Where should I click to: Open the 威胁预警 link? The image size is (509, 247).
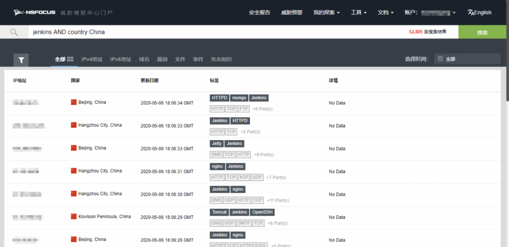(x=291, y=12)
